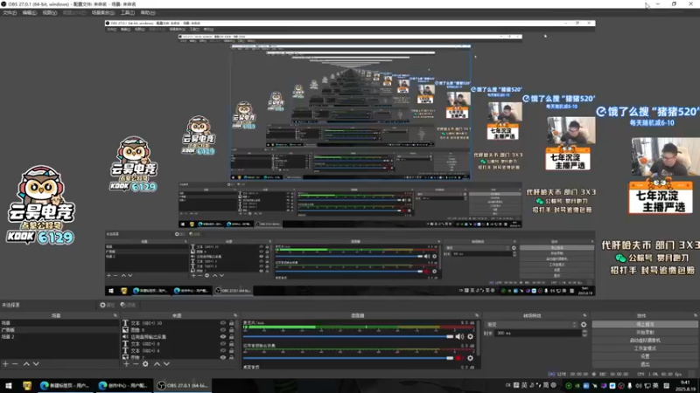
Task: Click the speaker icon of the 应用音频输出采集 source row
Action: coord(125,337)
